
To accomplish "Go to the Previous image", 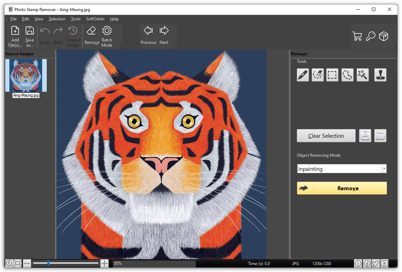I will pyautogui.click(x=148, y=36).
